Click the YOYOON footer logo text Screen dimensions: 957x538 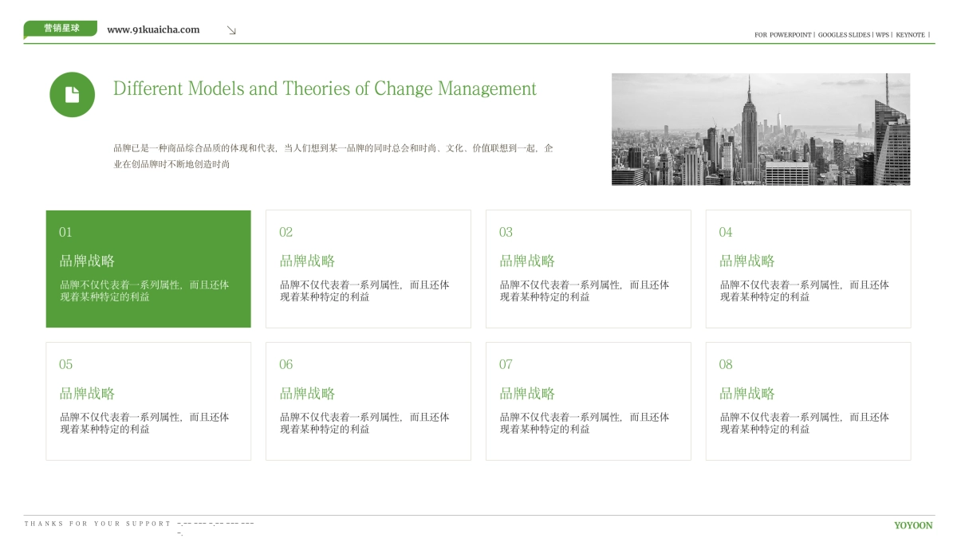point(912,525)
